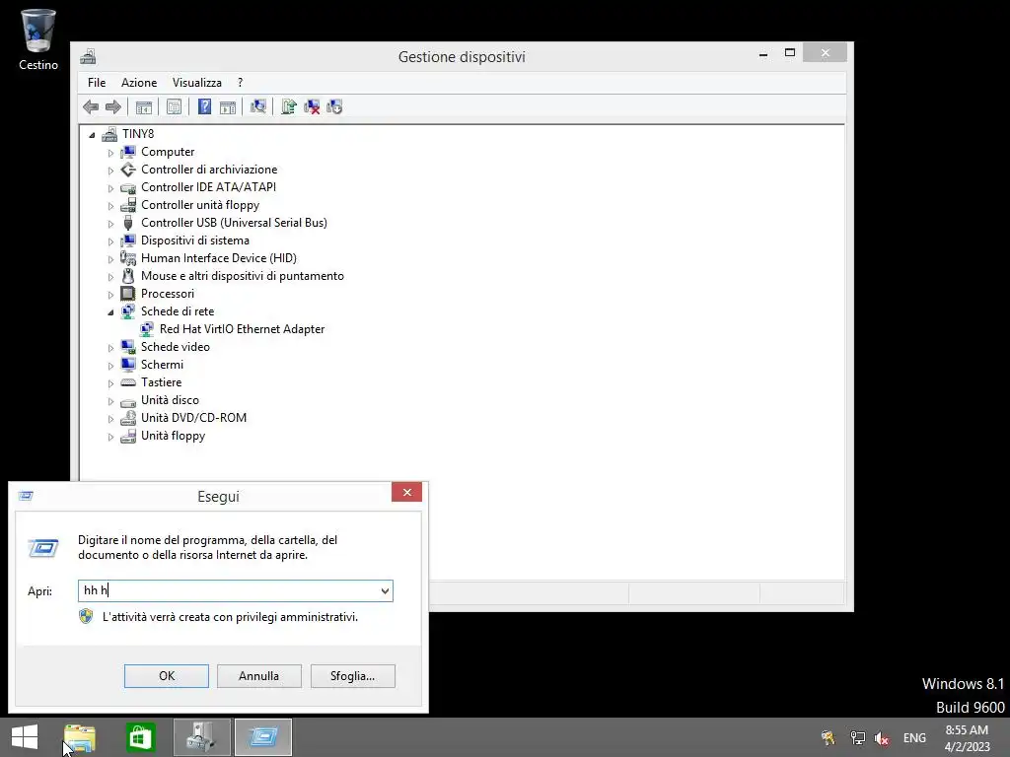Click the Back arrow in Gestione dispositivi toolbar

[x=91, y=106]
